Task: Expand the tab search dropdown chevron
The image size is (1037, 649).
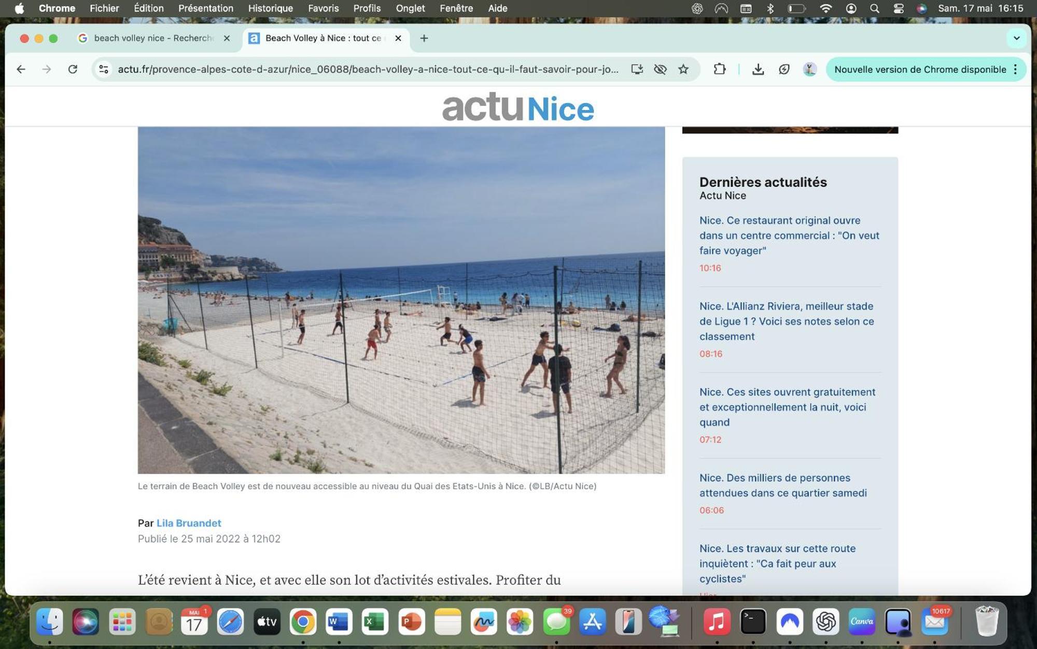Action: [1016, 38]
